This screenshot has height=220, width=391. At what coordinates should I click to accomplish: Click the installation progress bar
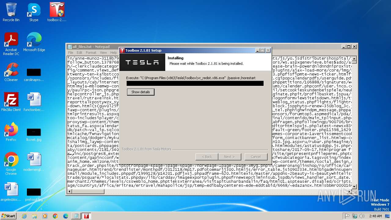[x=195, y=83]
